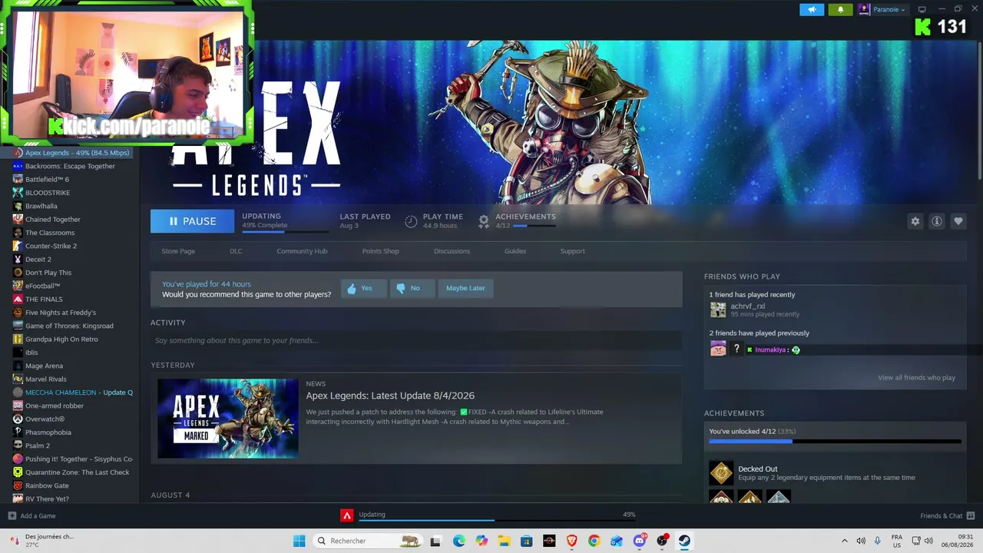Switch to the Discussions tab
The height and width of the screenshot is (553, 983).
[x=452, y=251]
